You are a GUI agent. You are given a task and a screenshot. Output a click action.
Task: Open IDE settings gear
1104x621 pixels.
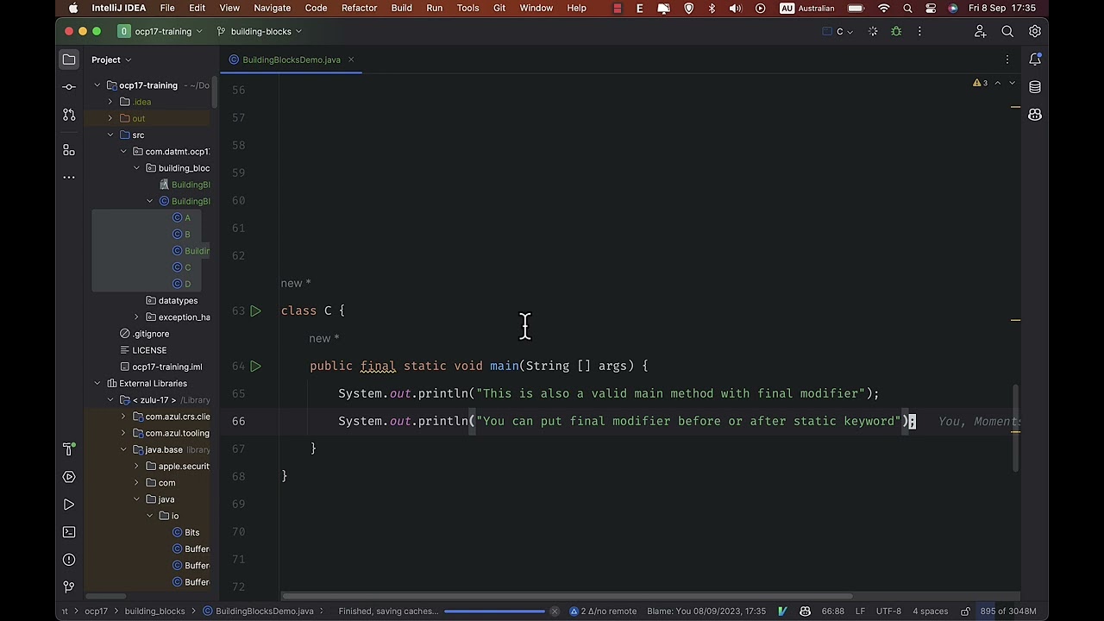click(x=1035, y=32)
